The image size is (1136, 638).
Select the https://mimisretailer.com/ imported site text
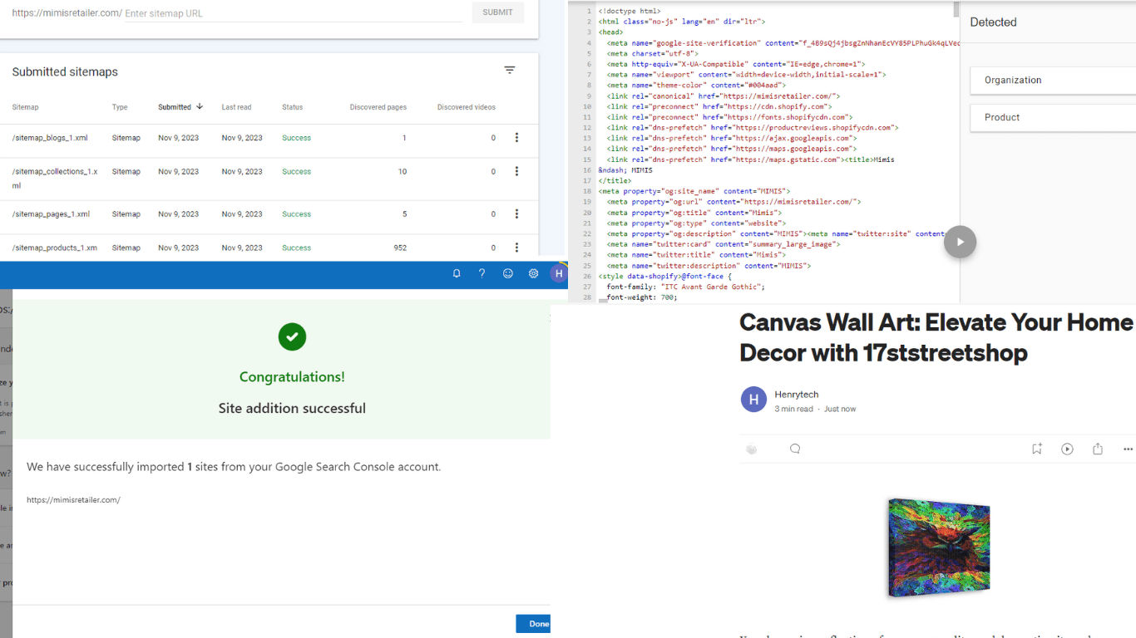pyautogui.click(x=73, y=500)
